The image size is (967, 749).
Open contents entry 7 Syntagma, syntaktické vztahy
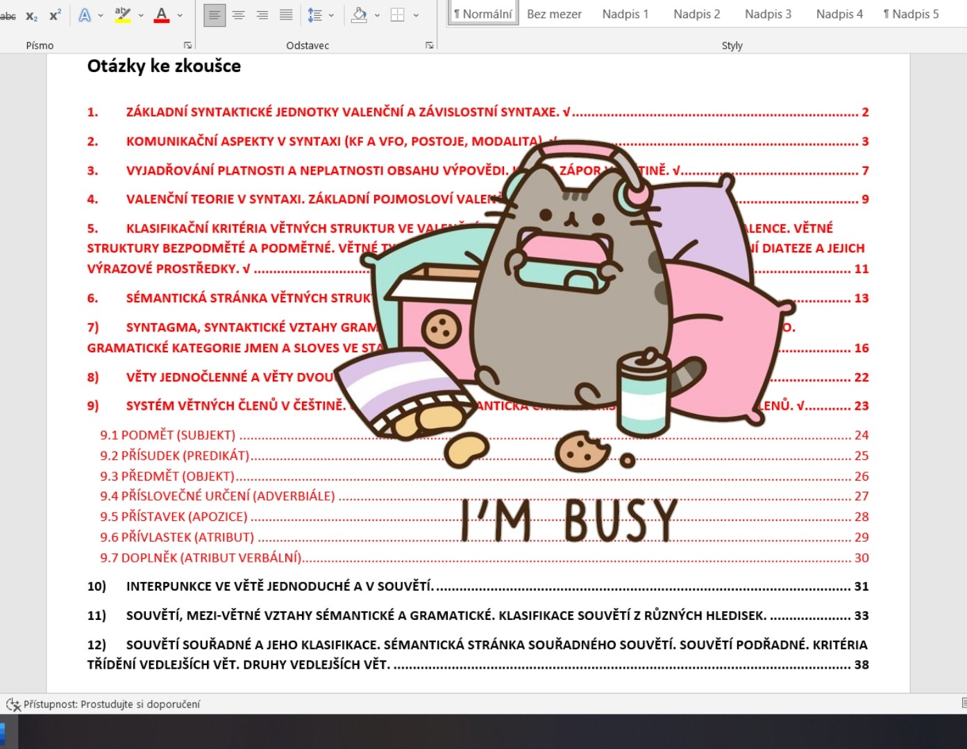[x=478, y=338]
